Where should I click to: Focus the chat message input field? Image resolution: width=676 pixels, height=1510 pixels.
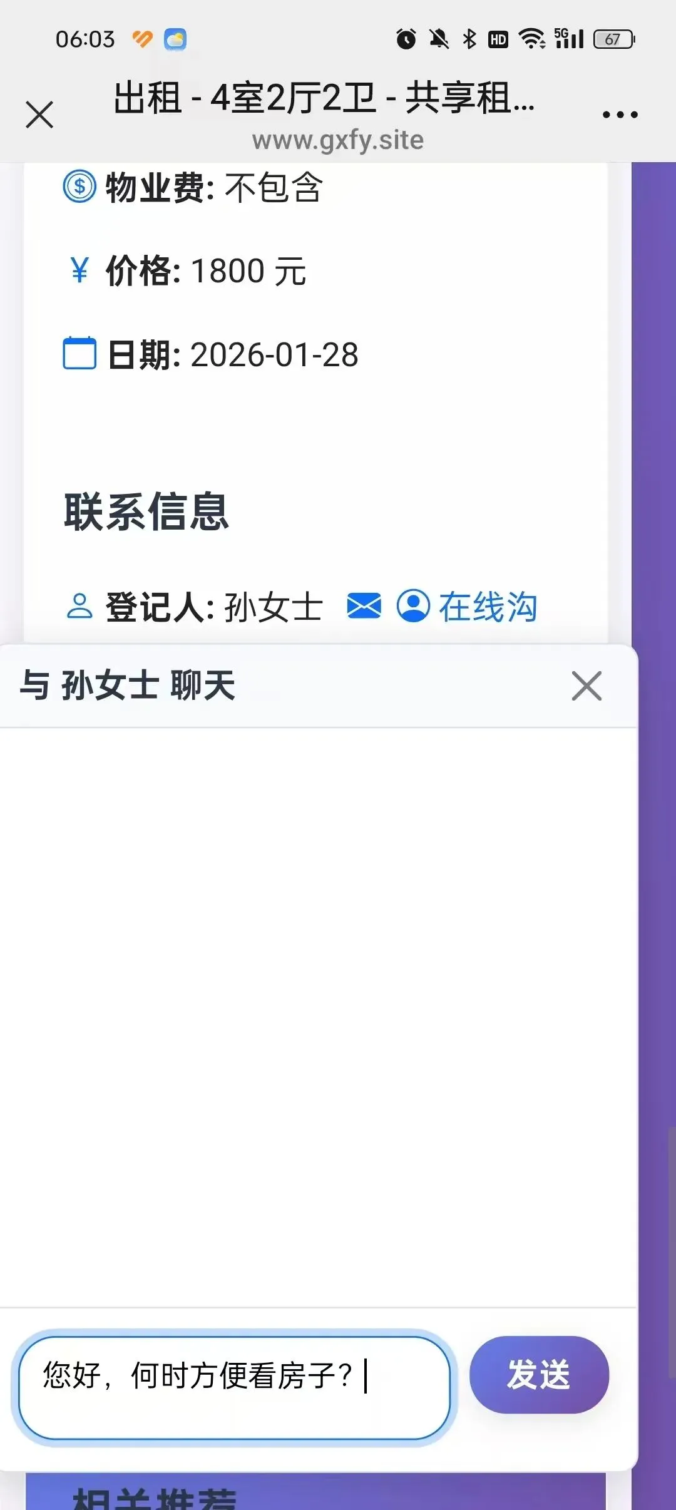235,1387
